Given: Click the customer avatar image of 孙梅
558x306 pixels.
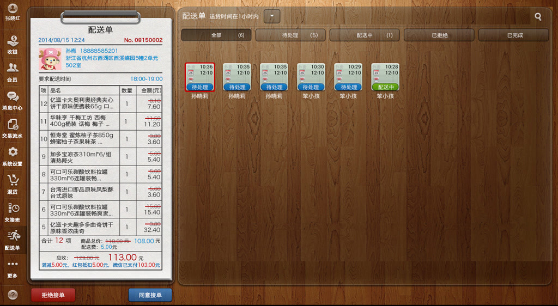Looking at the screenshot, I should 50,59.
